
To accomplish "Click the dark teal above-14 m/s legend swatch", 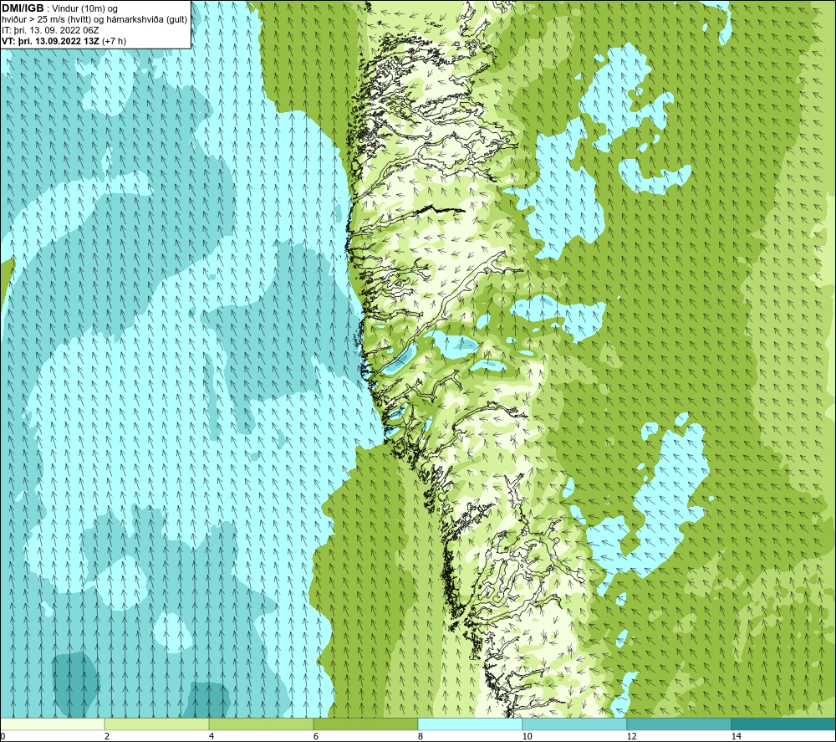I will pyautogui.click(x=784, y=724).
